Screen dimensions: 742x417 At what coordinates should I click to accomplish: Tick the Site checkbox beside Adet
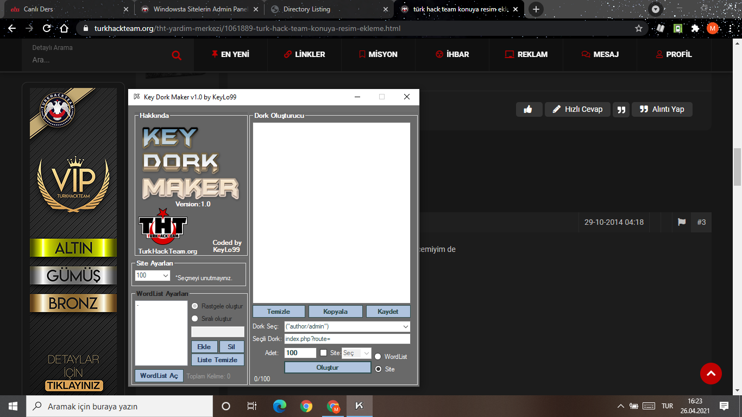click(324, 353)
